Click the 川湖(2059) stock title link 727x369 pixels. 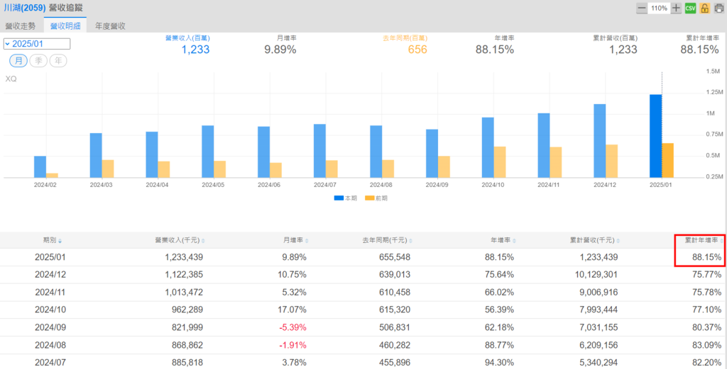coord(25,8)
